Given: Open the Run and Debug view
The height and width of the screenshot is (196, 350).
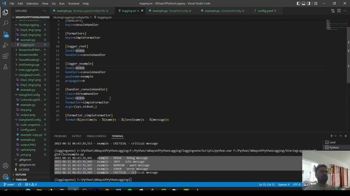Looking at the screenshot, I should (x=5, y=45).
